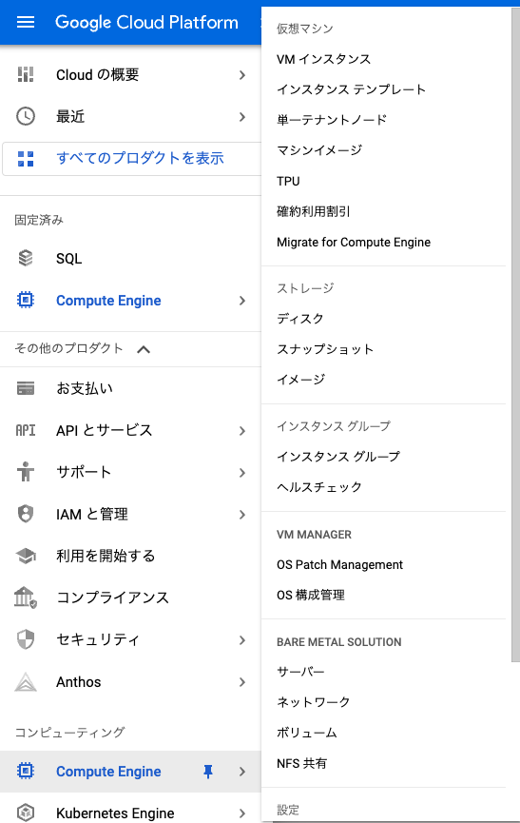Choose スナップショット in the storage section

pos(325,349)
